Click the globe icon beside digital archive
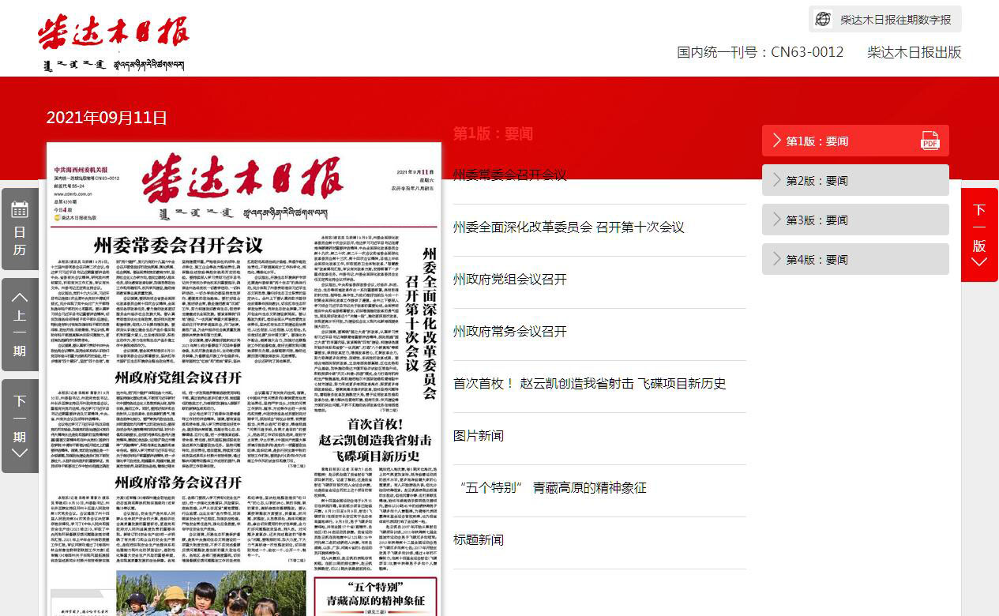 pyautogui.click(x=823, y=19)
